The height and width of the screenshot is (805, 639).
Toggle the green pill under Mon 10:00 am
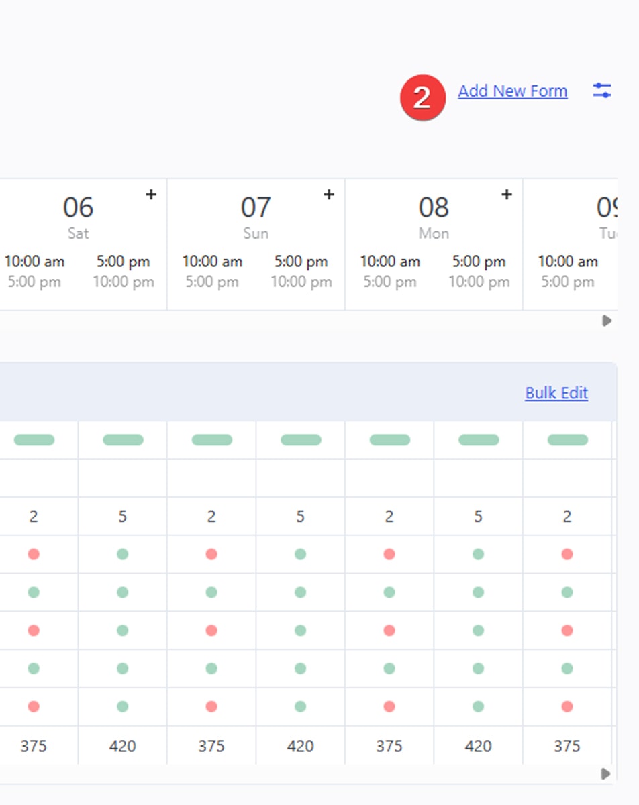coord(390,440)
